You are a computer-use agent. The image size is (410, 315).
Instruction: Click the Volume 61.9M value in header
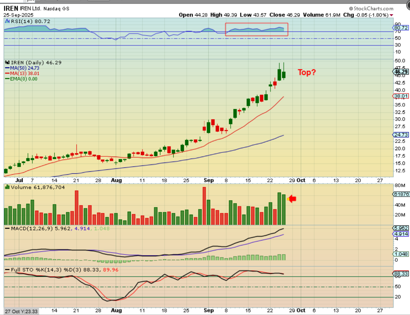322,15
